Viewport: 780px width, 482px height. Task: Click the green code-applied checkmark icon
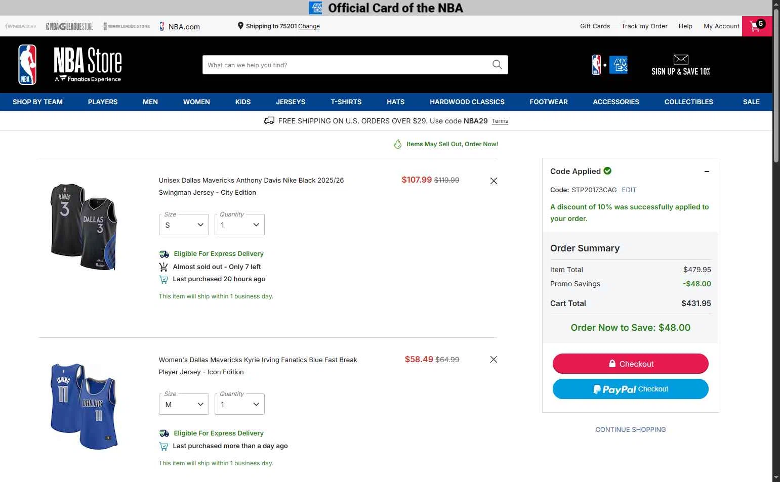coord(607,171)
